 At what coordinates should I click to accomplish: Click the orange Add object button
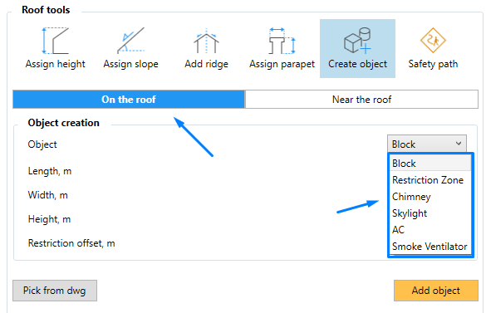(436, 291)
